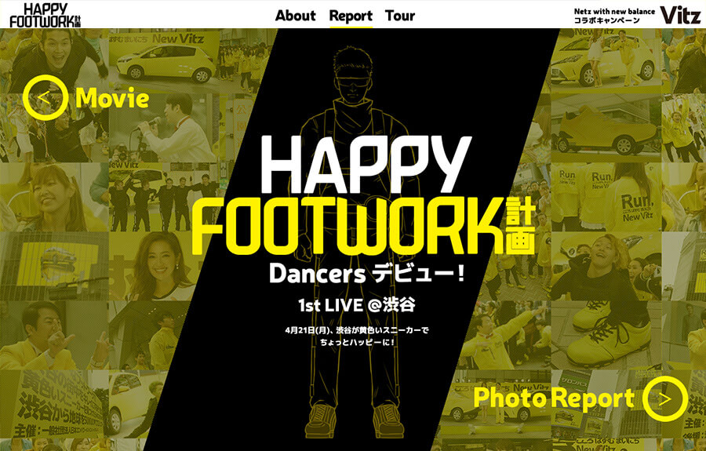Click the big HAPPY FOOTWORK title graphic
The width and height of the screenshot is (706, 451).
tap(363, 195)
